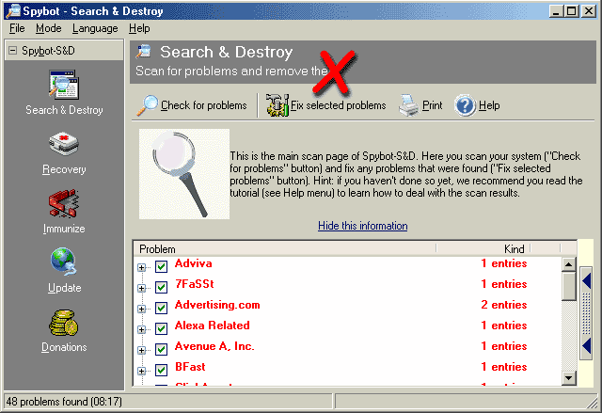
Task: Expand the 7FaSSt tree entry
Action: pyautogui.click(x=143, y=285)
